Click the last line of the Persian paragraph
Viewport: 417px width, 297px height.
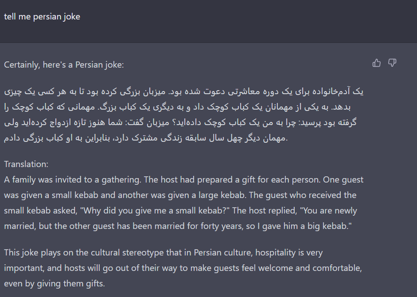coord(146,138)
